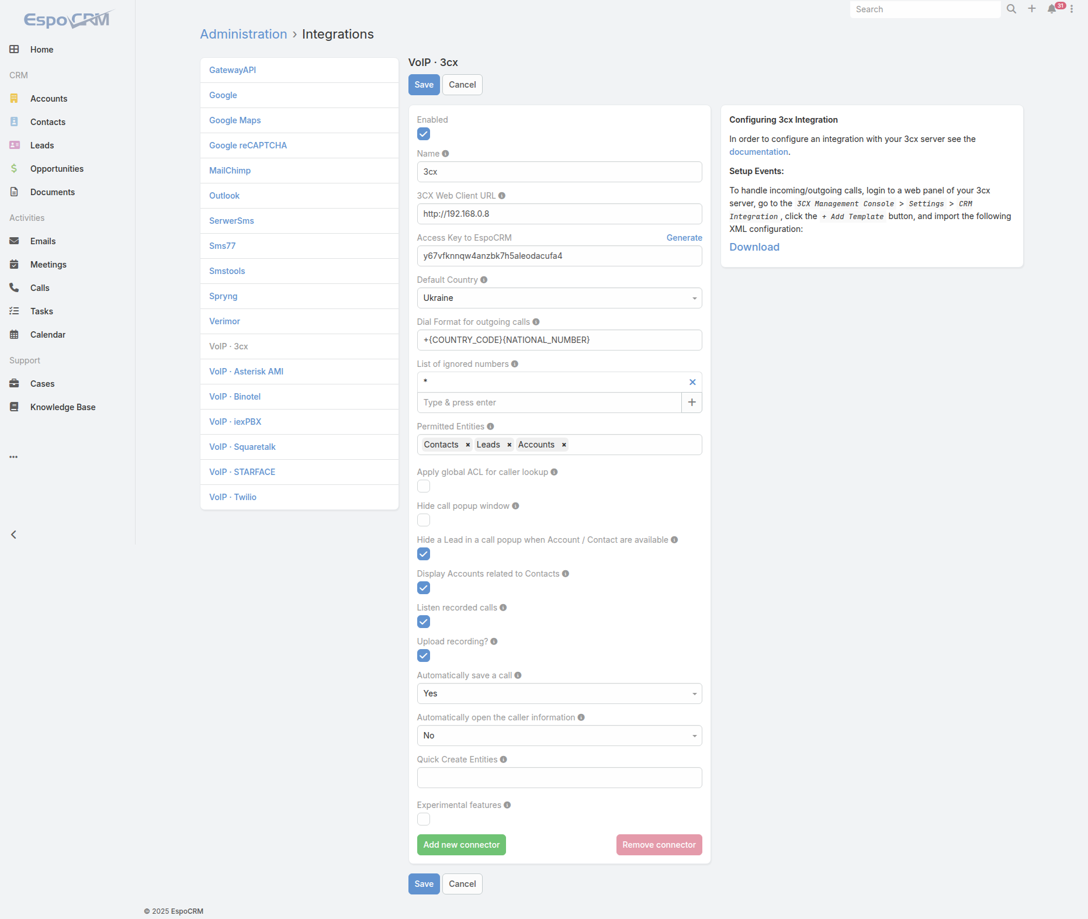1088x919 pixels.
Task: Select the Calendar icon in the sidebar
Action: (14, 334)
